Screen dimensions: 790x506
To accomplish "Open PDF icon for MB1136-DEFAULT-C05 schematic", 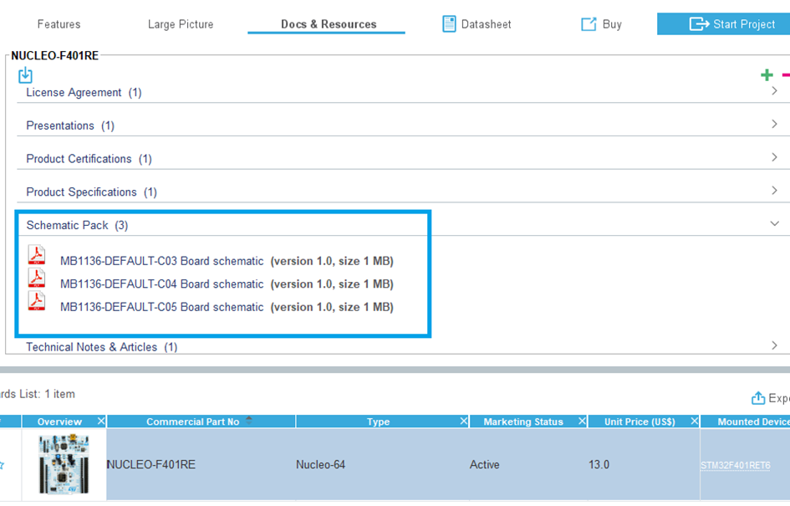I will [36, 301].
